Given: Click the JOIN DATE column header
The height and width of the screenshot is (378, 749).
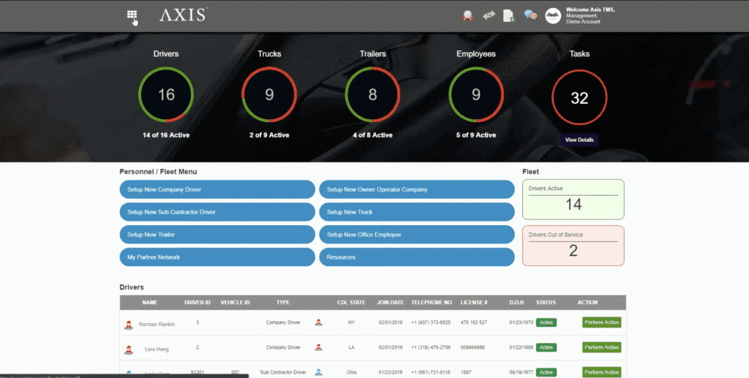Looking at the screenshot, I should tap(391, 303).
